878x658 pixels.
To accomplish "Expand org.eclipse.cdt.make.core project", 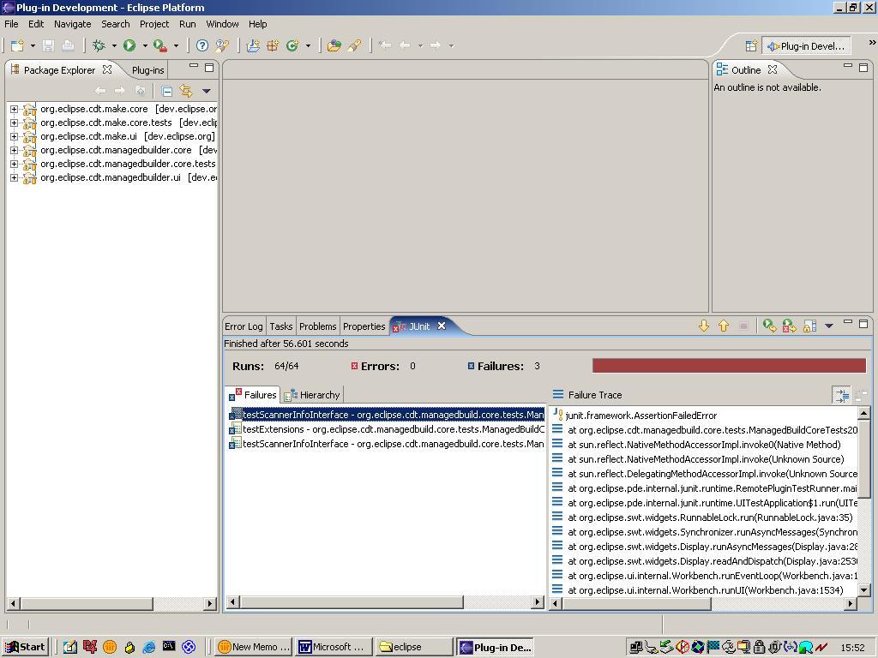I will click(14, 109).
